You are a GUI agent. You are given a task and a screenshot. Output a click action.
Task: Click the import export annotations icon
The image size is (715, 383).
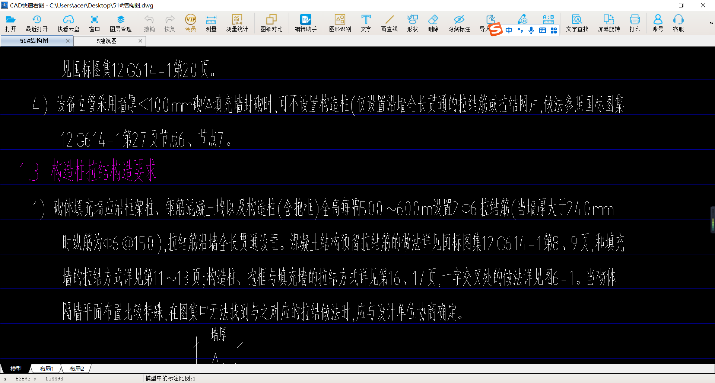click(490, 19)
